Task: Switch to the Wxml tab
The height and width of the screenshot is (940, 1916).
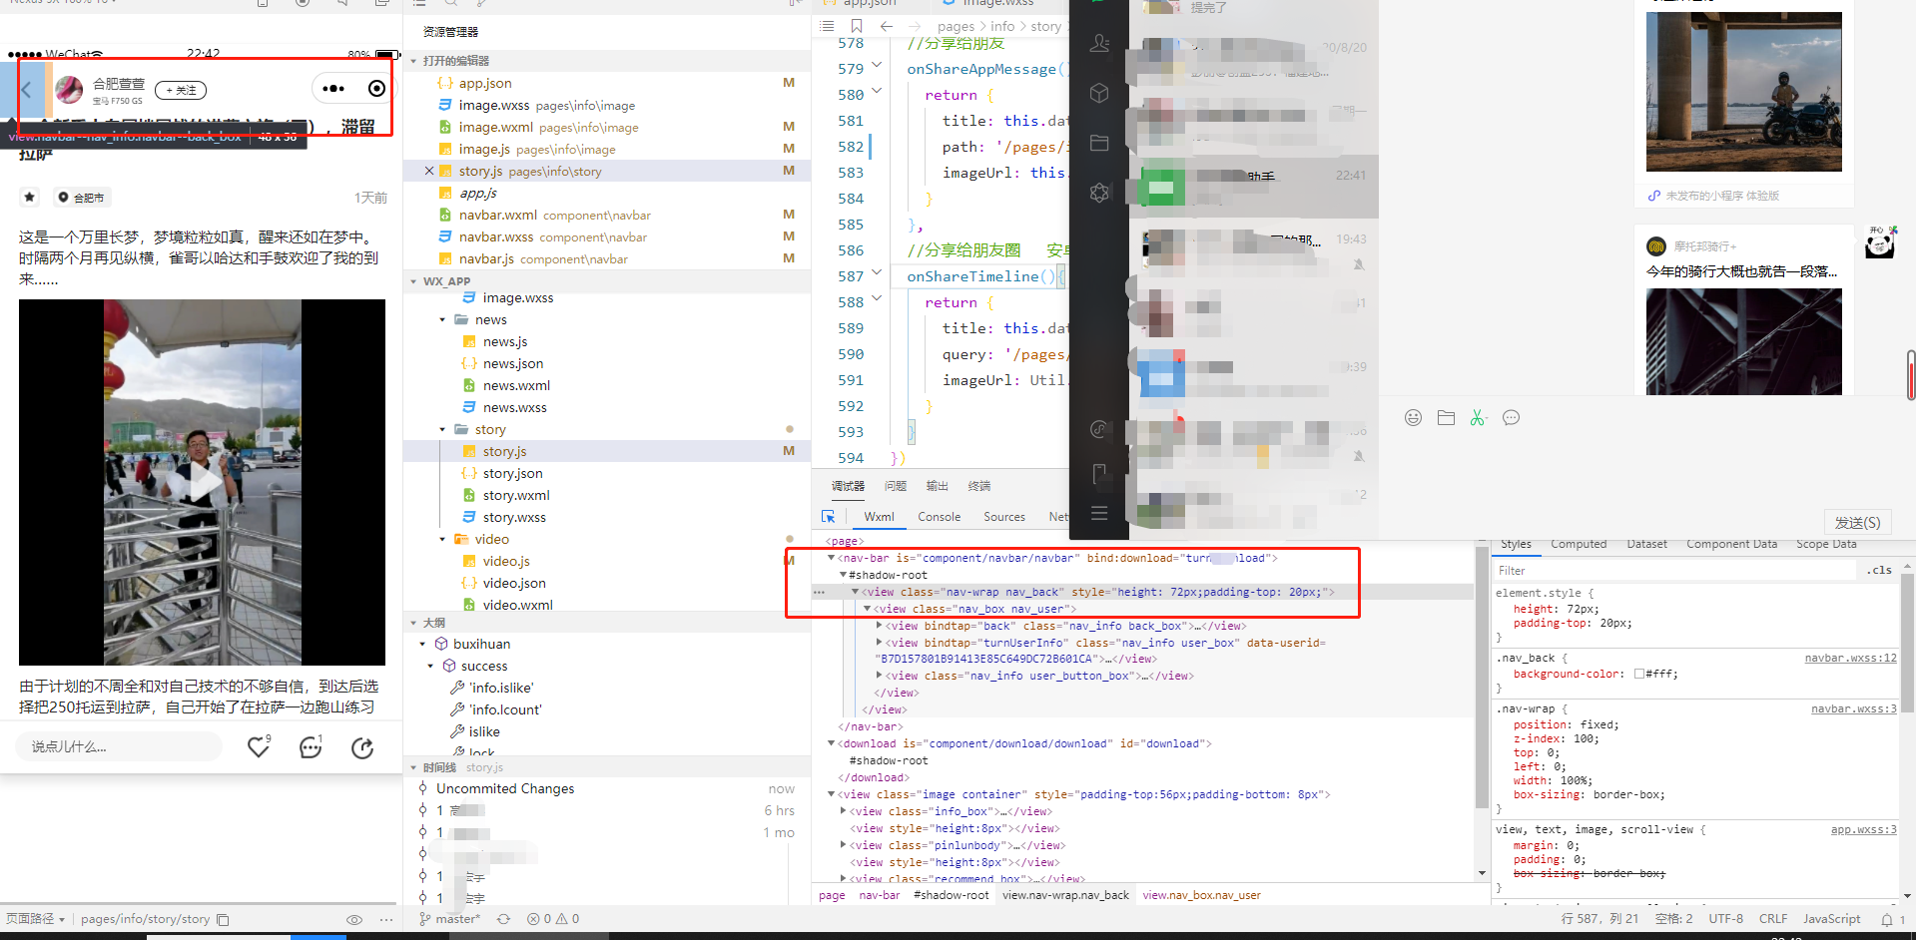Action: 879,516
